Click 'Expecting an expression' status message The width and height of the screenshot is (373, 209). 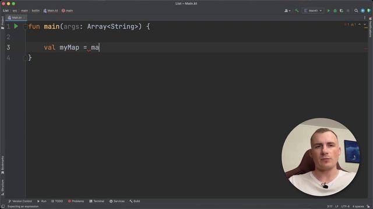tap(23, 207)
